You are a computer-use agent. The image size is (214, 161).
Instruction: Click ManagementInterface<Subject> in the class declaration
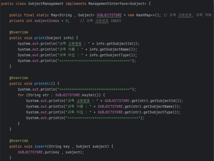[117, 4]
